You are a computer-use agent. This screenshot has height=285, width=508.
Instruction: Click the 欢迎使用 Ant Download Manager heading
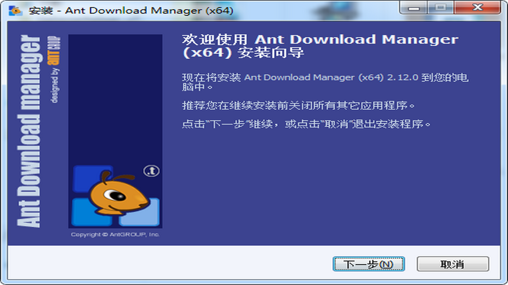point(320,46)
